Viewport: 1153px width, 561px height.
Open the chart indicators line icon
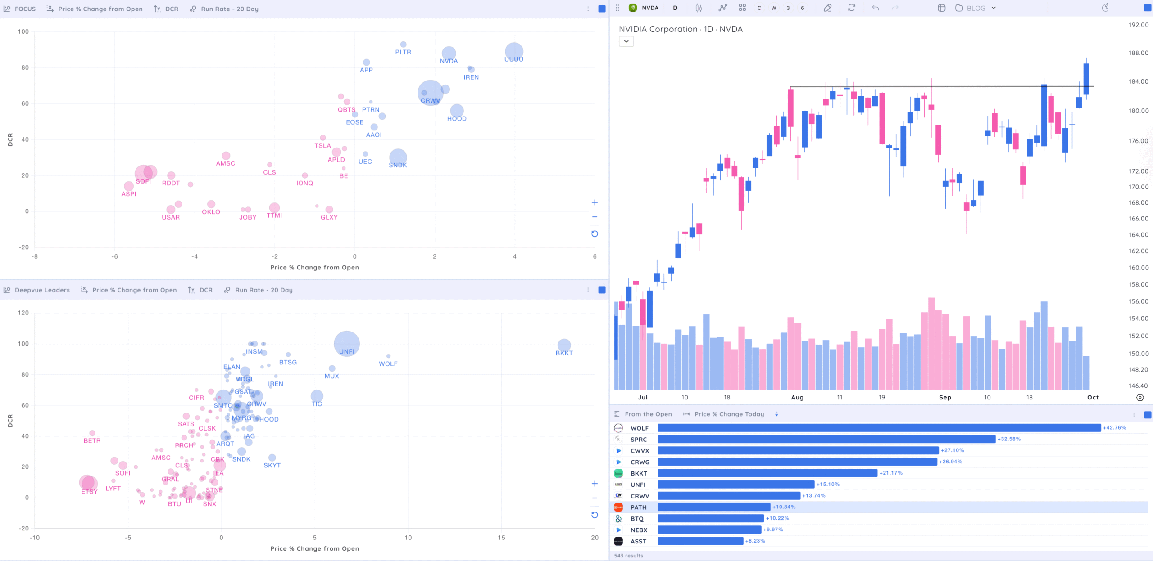(722, 8)
